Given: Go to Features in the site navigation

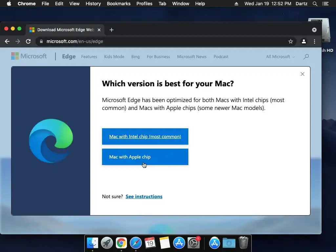Looking at the screenshot, I should [x=89, y=56].
